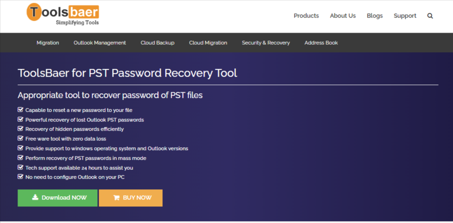The height and width of the screenshot is (223, 453).
Task: Toggle the 'reset a new password' checkbox icon
Action: pos(20,110)
